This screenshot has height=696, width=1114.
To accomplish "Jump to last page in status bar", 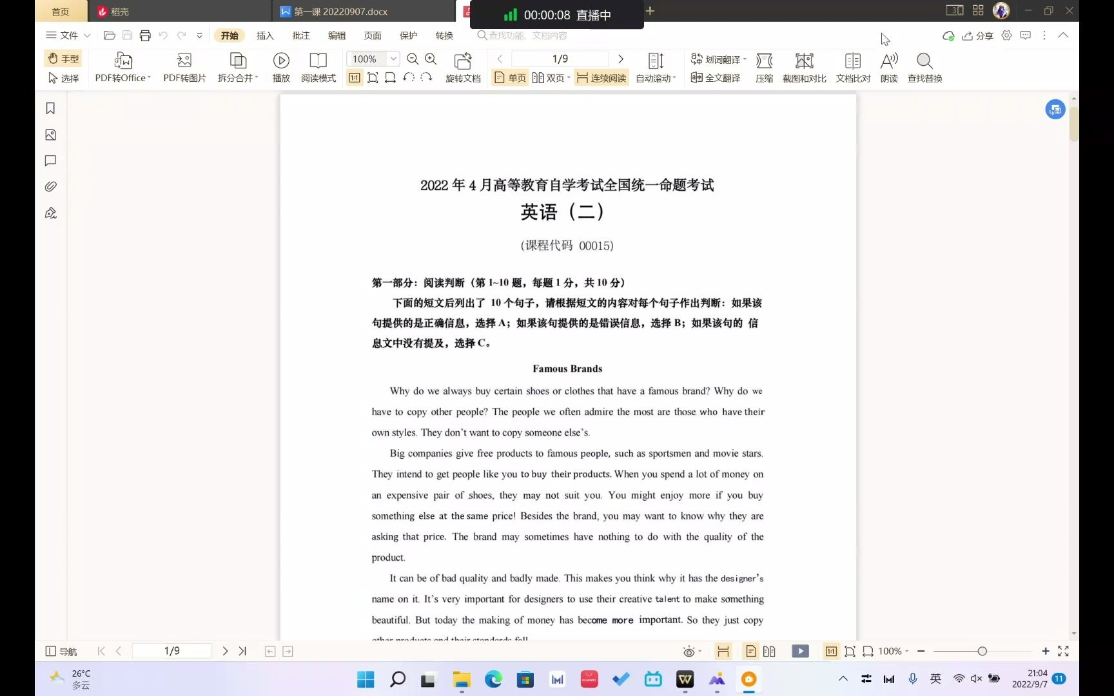I will click(242, 651).
